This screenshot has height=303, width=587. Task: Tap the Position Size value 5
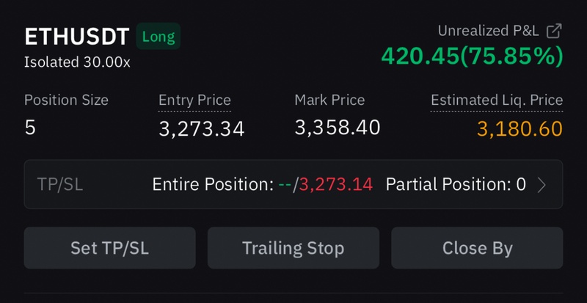tap(30, 128)
